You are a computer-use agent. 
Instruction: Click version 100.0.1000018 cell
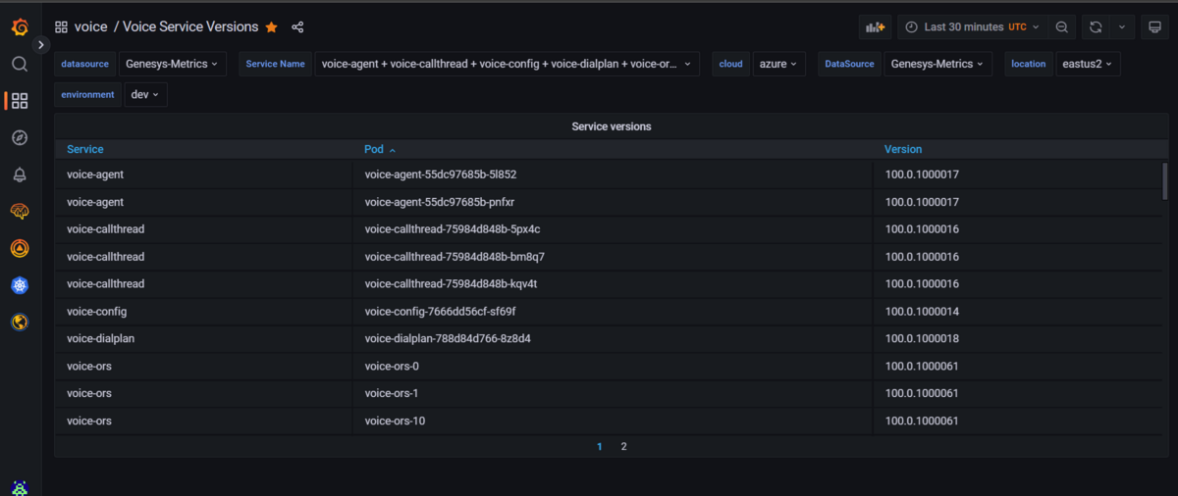[x=1017, y=339]
